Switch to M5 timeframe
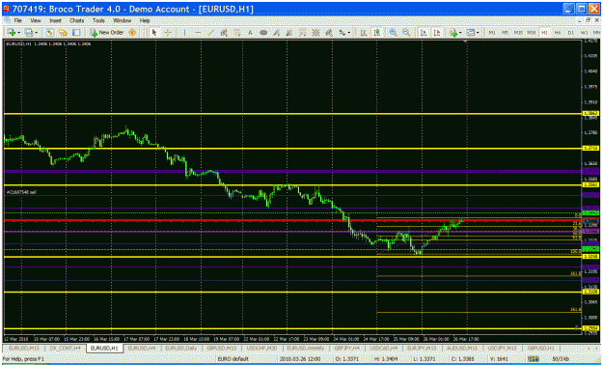 click(505, 33)
